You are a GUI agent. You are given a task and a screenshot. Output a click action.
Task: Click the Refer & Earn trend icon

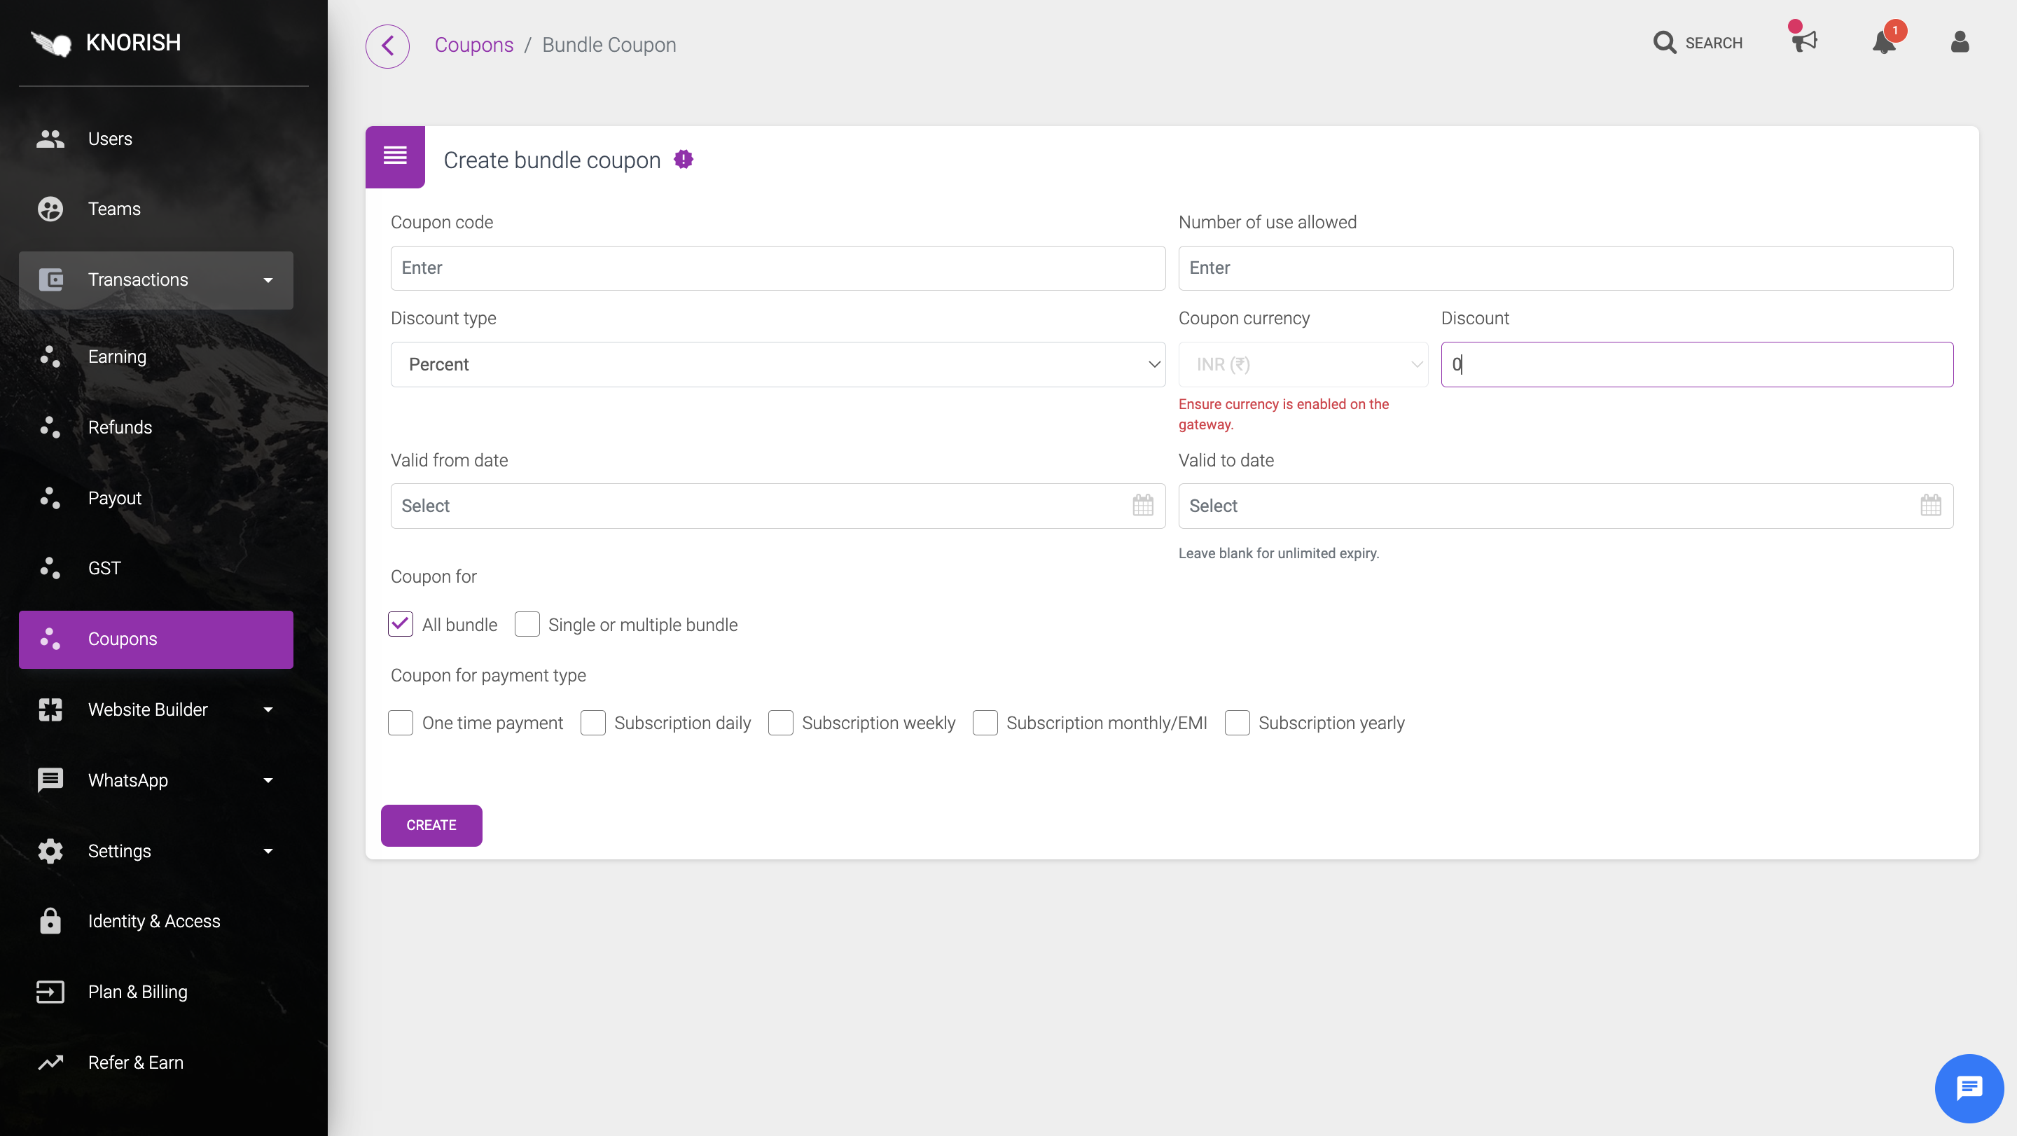pos(50,1062)
